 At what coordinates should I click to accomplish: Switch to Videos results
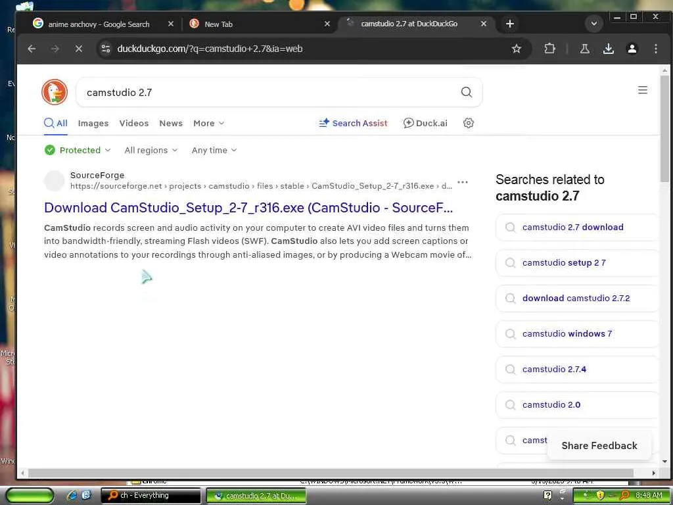click(x=134, y=123)
